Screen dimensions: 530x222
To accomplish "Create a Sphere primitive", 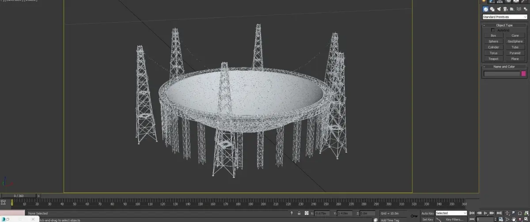I will pos(493,41).
